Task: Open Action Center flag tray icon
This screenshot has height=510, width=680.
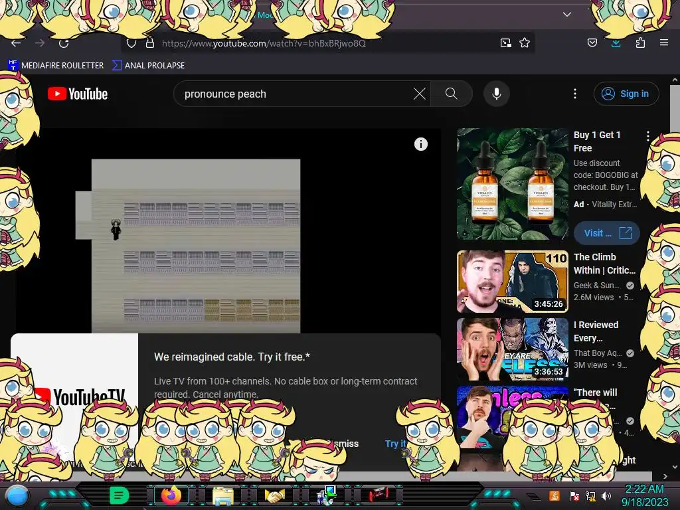Action: click(x=574, y=496)
